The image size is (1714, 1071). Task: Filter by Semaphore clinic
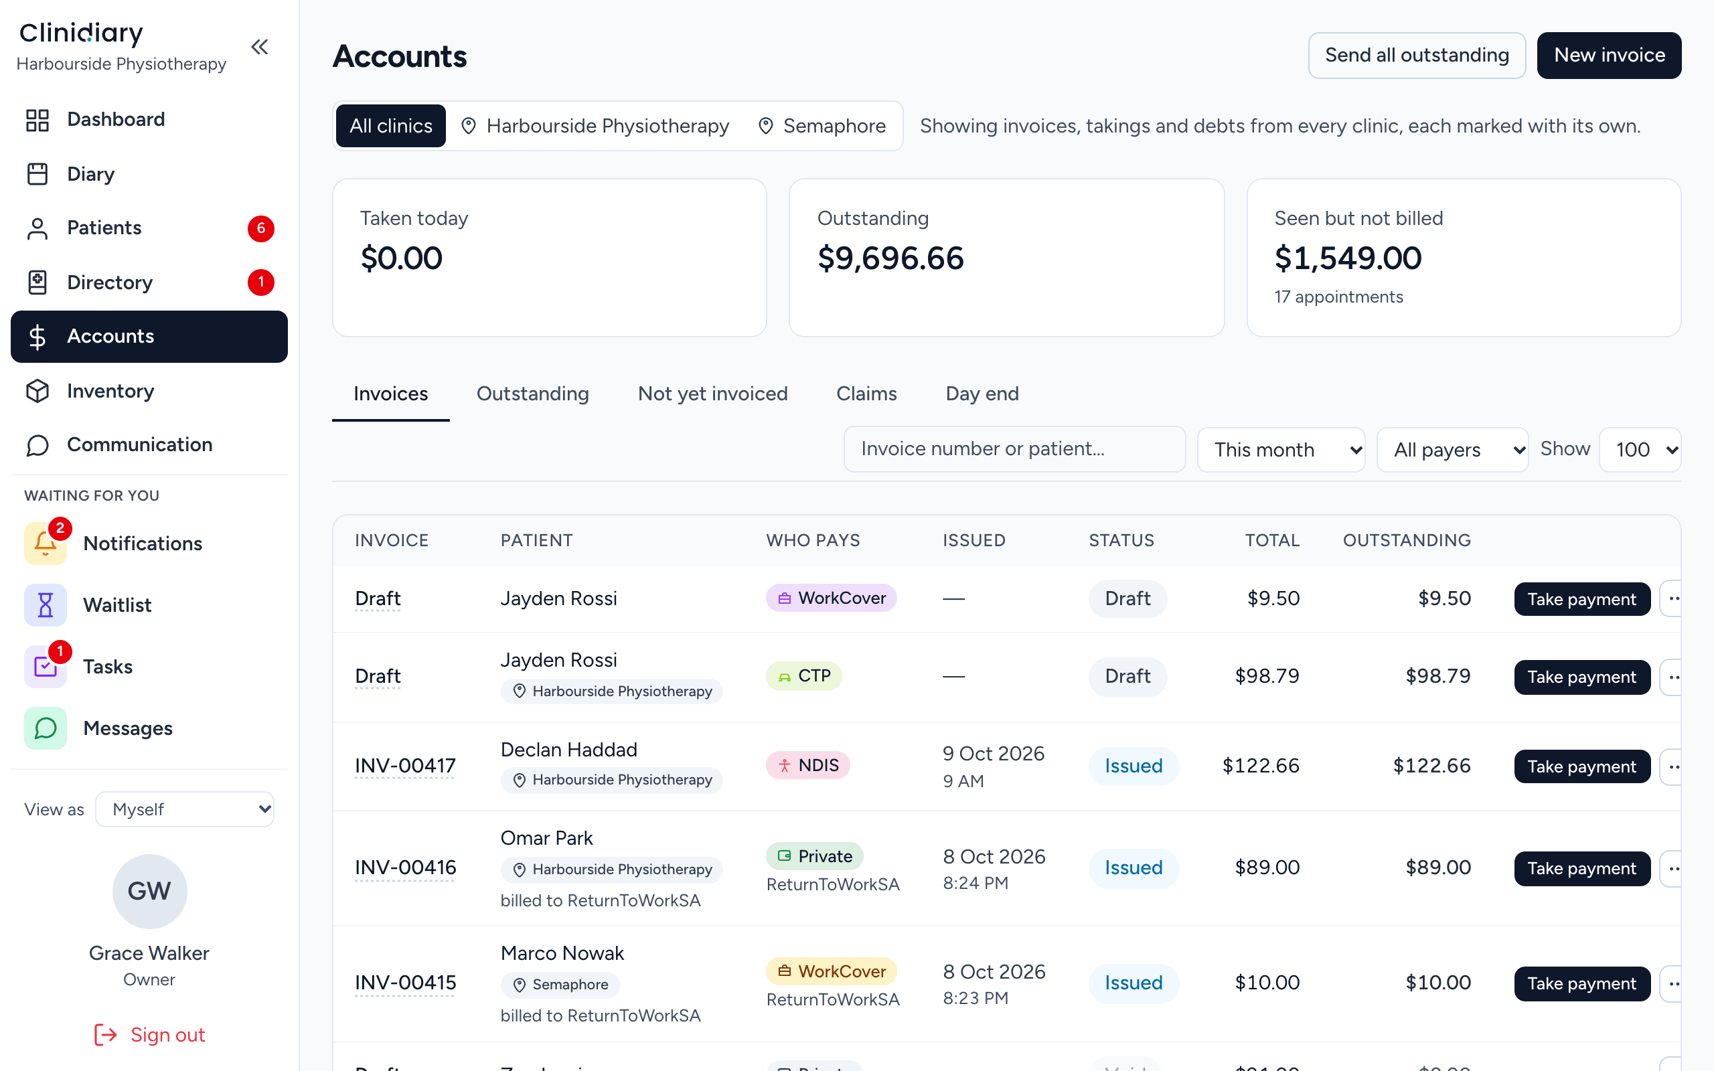pyautogui.click(x=822, y=126)
